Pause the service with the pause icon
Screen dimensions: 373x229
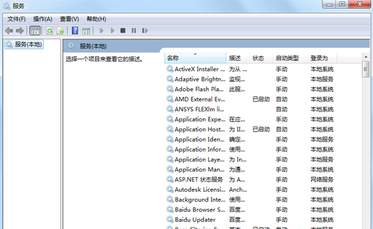click(134, 31)
